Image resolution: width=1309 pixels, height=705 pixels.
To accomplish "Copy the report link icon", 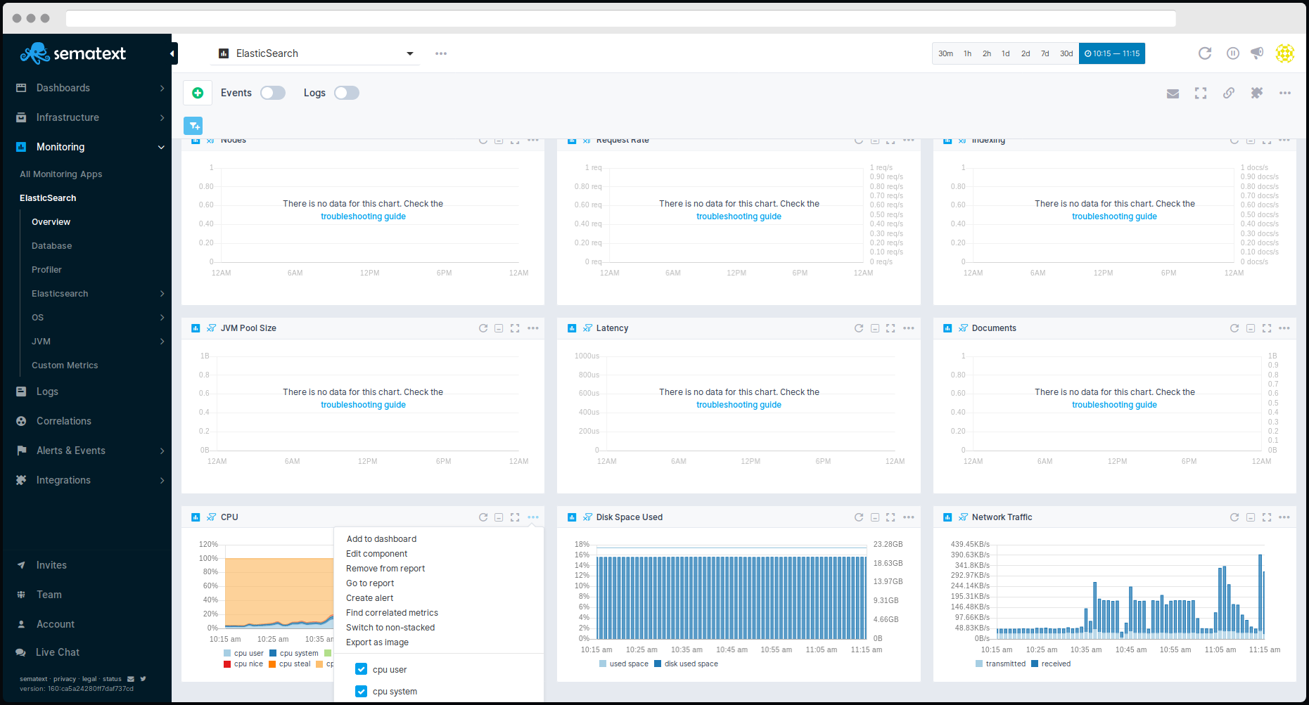I will click(1229, 93).
